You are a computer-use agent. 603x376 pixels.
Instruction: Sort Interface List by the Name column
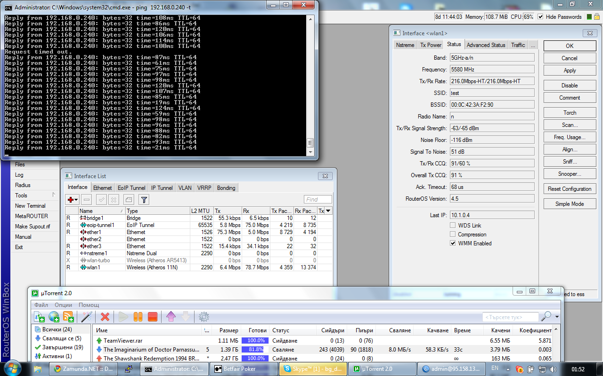coord(102,211)
